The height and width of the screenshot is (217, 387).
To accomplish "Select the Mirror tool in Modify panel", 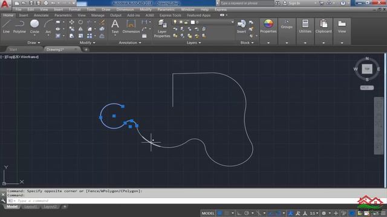I will click(80, 29).
